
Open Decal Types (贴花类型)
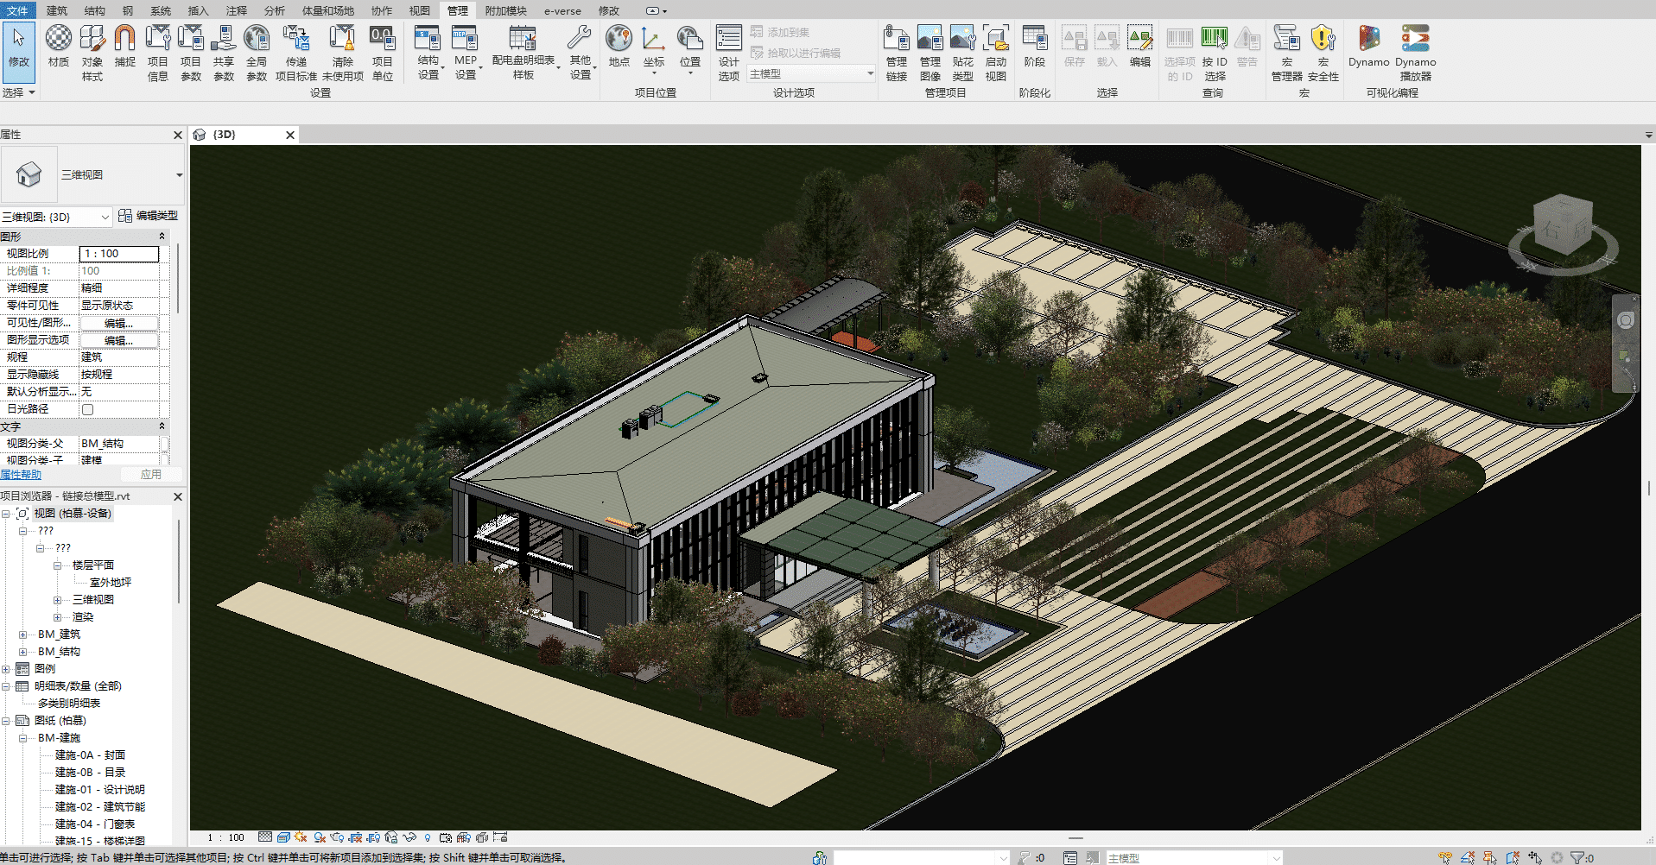coord(963,54)
